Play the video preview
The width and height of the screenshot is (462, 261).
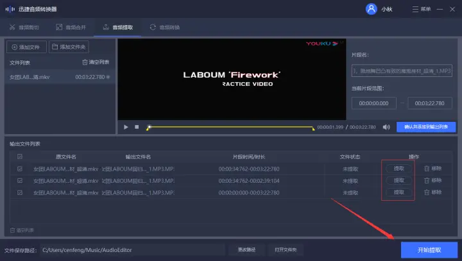point(126,127)
